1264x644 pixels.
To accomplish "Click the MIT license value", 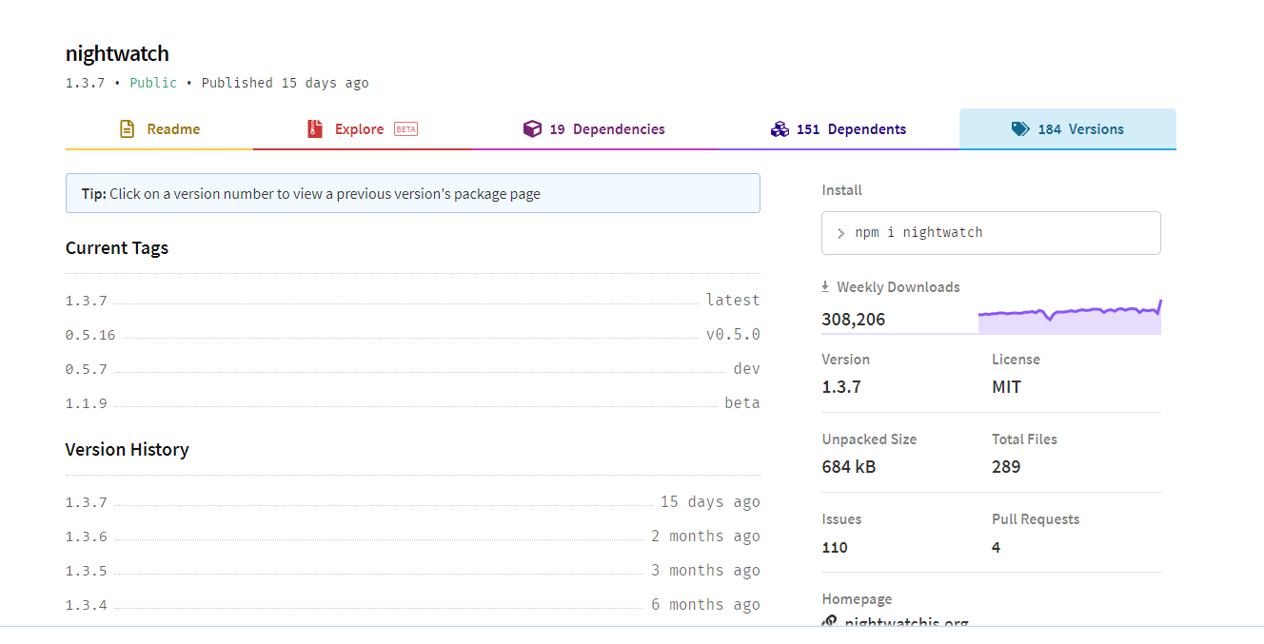I will (x=1006, y=387).
